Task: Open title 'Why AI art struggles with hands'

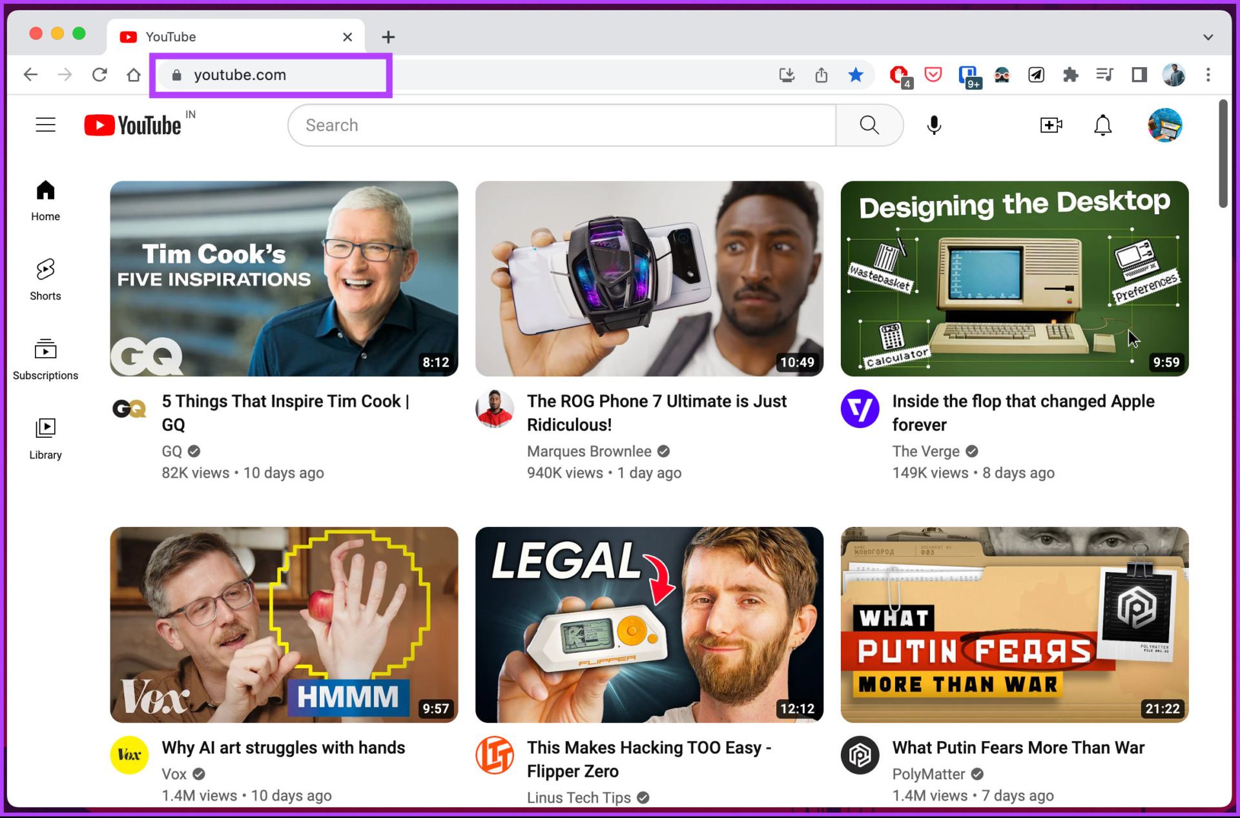Action: (x=284, y=748)
